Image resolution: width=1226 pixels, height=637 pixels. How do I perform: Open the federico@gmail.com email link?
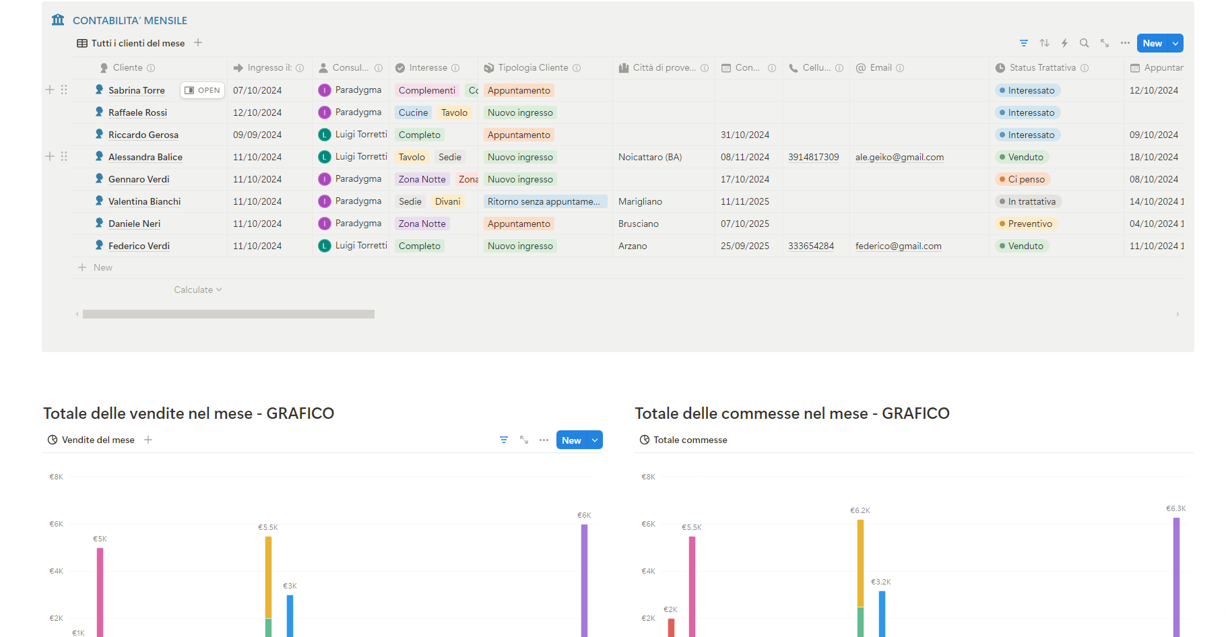(x=899, y=246)
